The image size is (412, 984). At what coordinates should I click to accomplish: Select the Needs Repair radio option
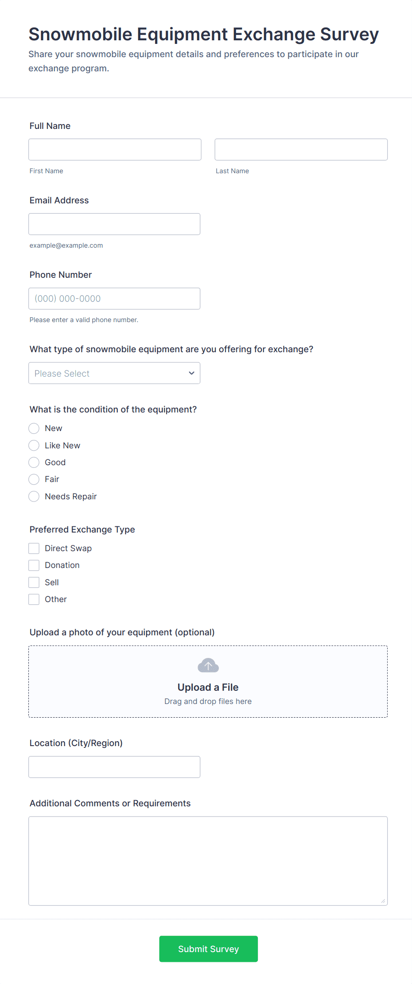click(x=34, y=497)
